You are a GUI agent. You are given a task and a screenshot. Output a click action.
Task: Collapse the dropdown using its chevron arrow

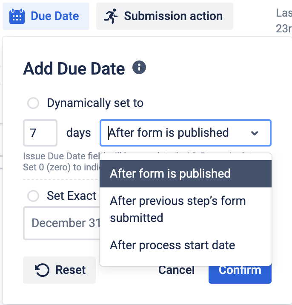point(255,133)
